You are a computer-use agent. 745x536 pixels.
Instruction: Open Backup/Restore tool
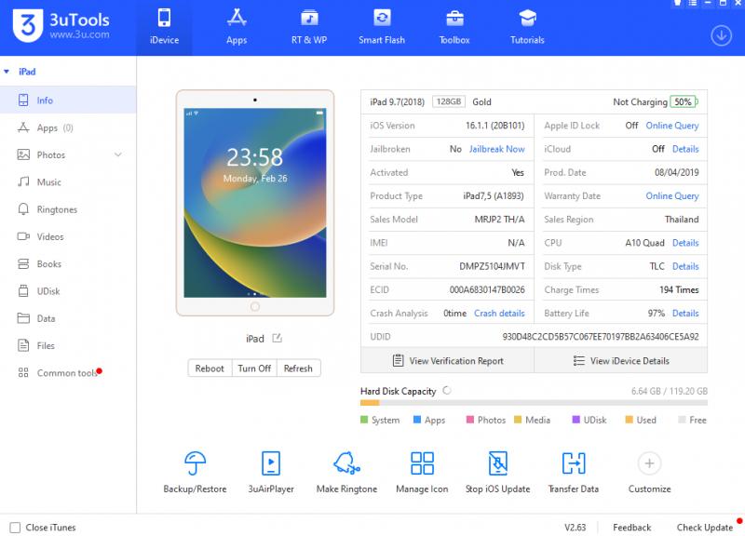click(x=195, y=472)
